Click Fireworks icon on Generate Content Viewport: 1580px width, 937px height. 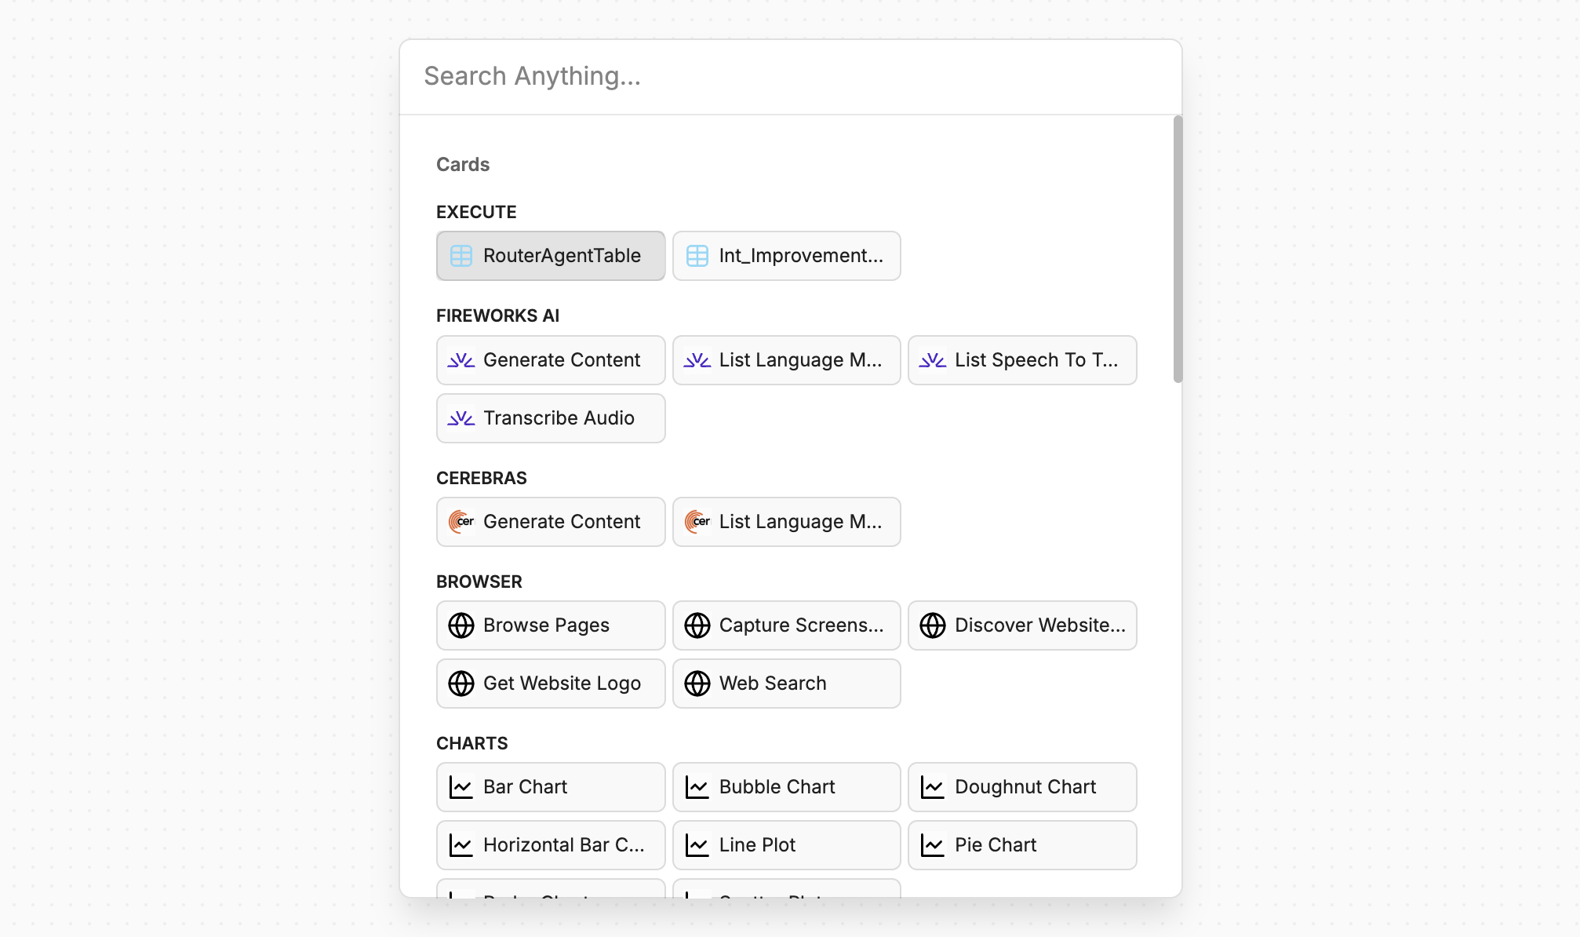click(x=461, y=360)
